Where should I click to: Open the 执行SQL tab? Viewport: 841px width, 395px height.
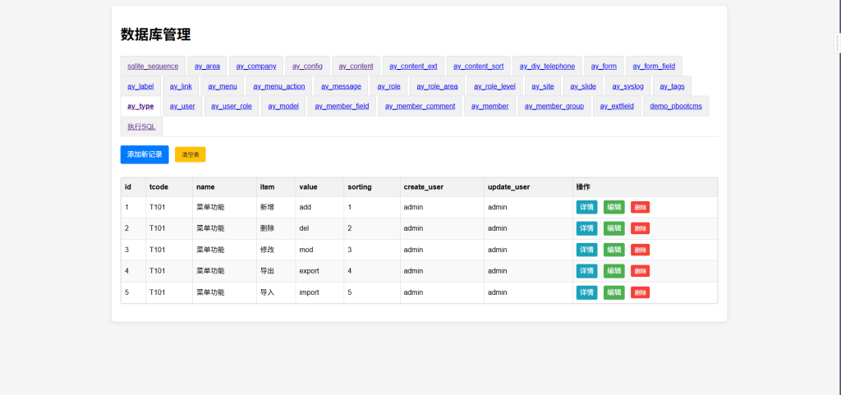[141, 126]
